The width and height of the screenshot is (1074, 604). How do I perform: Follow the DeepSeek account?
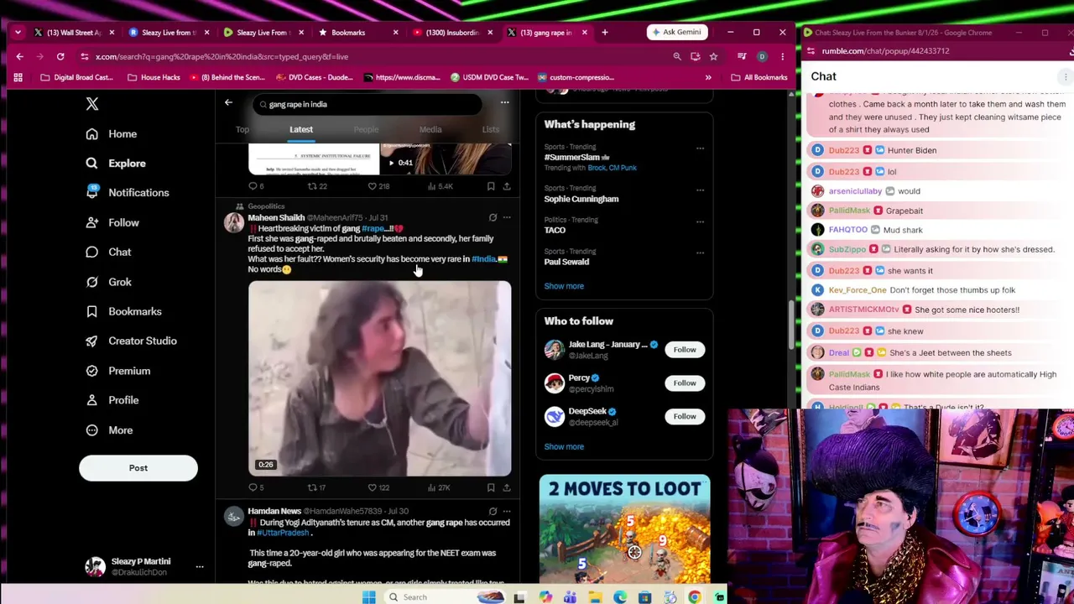685,416
